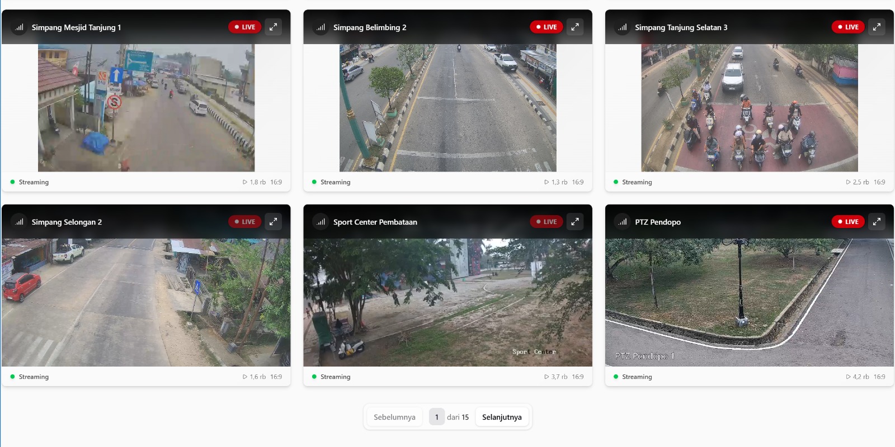Click 4,2 rb view count
895x447 pixels.
click(x=858, y=377)
